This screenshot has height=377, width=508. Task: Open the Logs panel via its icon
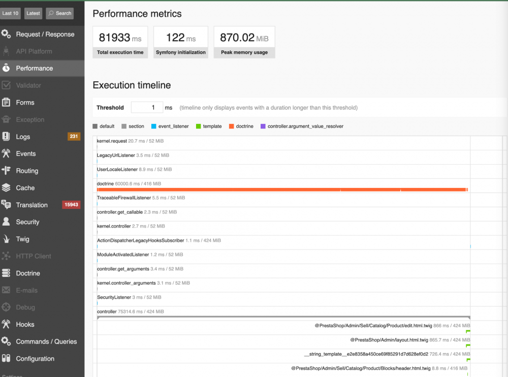click(x=6, y=136)
